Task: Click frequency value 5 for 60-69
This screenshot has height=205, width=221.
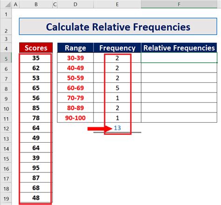Action: (x=117, y=88)
